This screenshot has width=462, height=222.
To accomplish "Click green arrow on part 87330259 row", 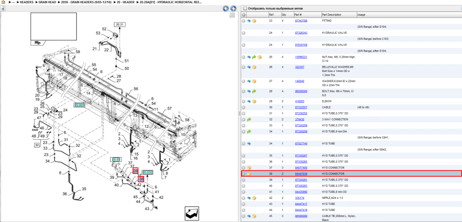I will [249, 132].
